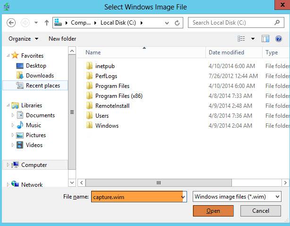Open Downloads in Favorites
The image size is (290, 226).
tap(40, 76)
